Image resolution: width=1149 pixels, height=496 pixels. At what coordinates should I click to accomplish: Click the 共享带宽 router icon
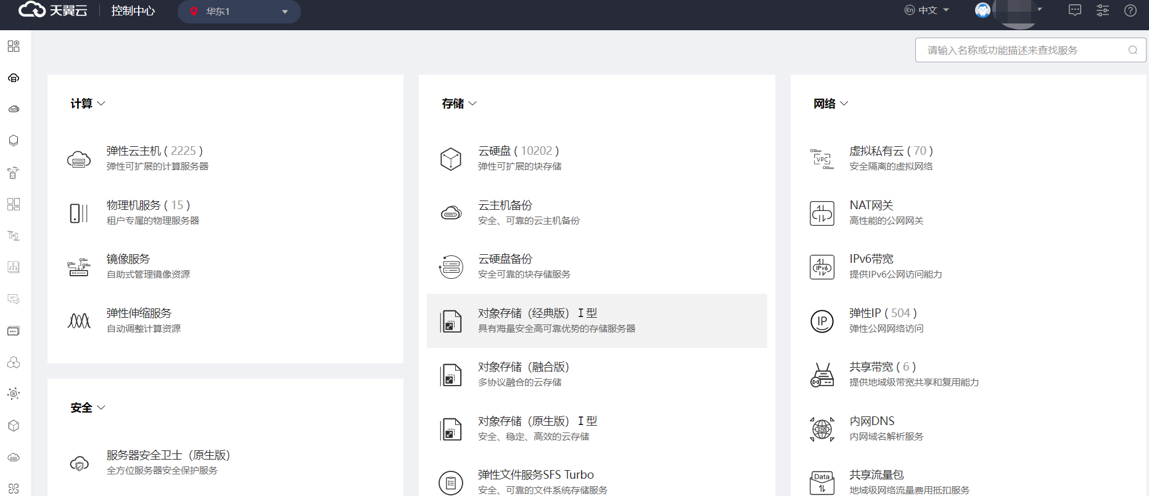coord(822,375)
